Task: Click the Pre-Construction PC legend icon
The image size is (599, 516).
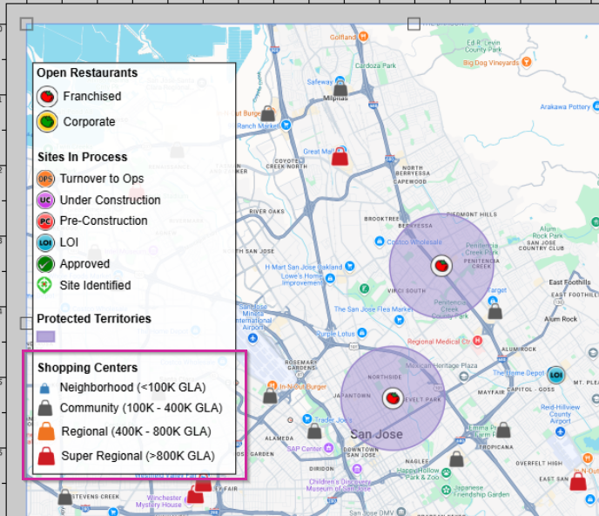Action: [x=47, y=221]
